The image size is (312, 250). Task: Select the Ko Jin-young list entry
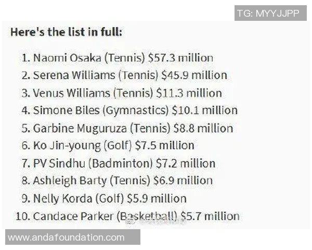pyautogui.click(x=113, y=145)
